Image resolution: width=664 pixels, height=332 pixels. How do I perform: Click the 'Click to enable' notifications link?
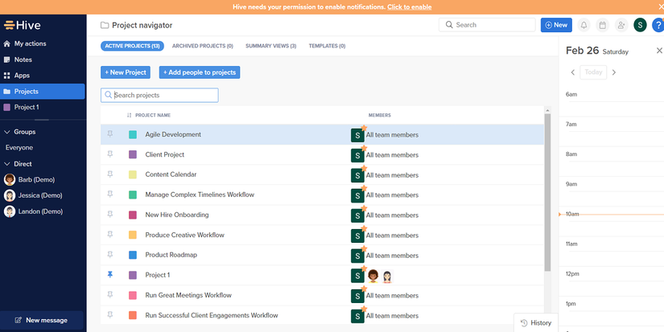409,6
